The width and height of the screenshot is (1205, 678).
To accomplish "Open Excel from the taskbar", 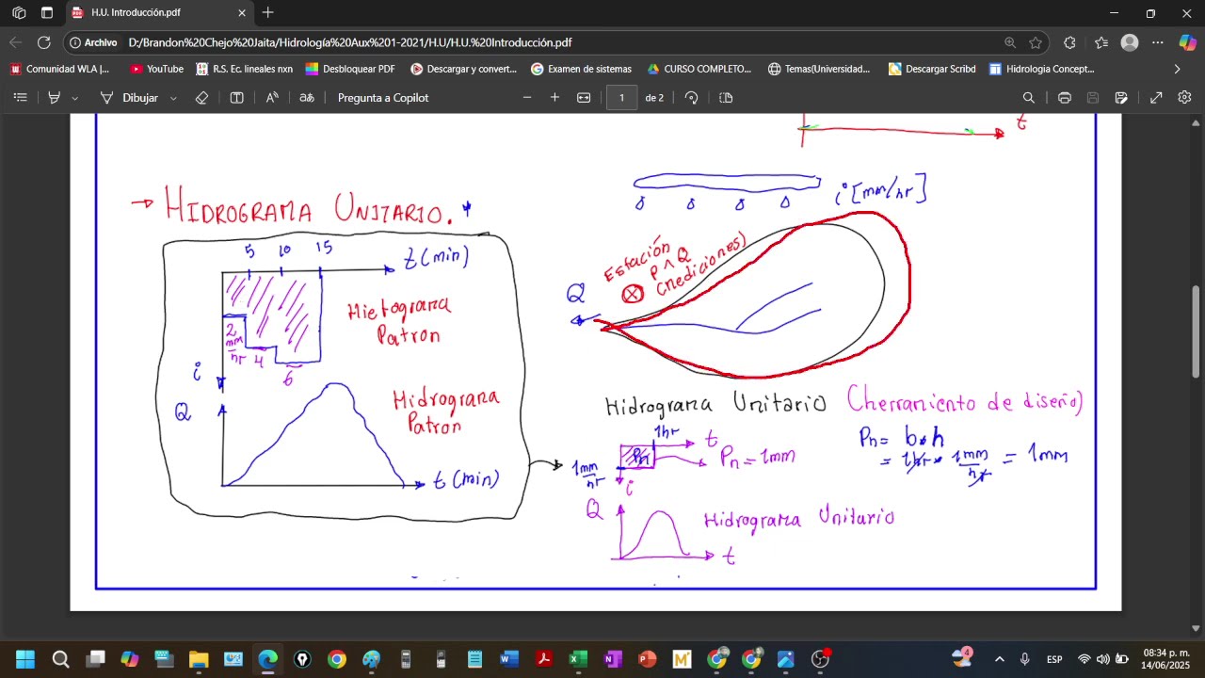I will (x=578, y=659).
